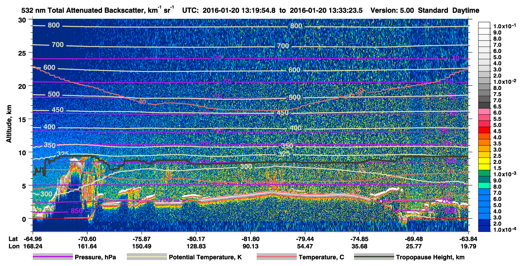
Task: Click the latitude value '-70.60'
Action: 87,238
